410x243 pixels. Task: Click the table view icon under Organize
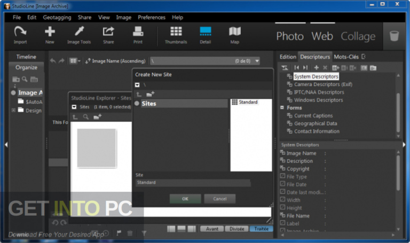(x=34, y=79)
